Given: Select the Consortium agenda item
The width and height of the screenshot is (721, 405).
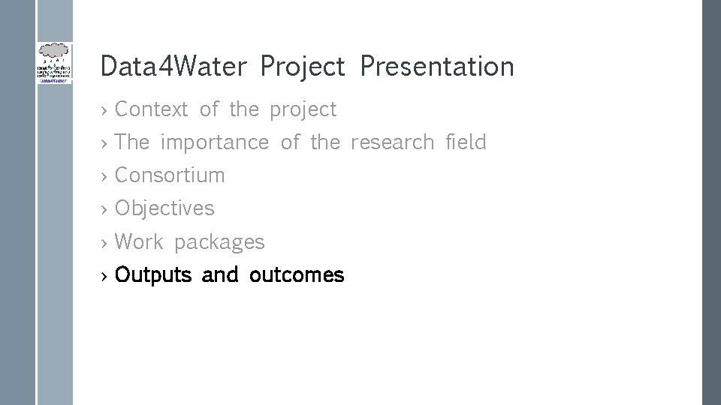Looking at the screenshot, I should [170, 175].
